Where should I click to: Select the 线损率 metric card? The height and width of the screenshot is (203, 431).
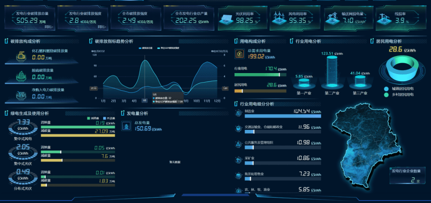click(399, 18)
